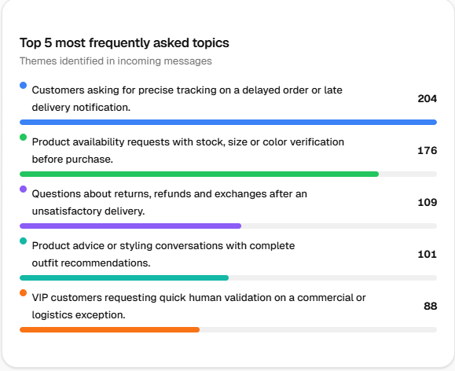The height and width of the screenshot is (371, 455).
Task: Click the purple progress bar for returns questions
Action: click(130, 226)
